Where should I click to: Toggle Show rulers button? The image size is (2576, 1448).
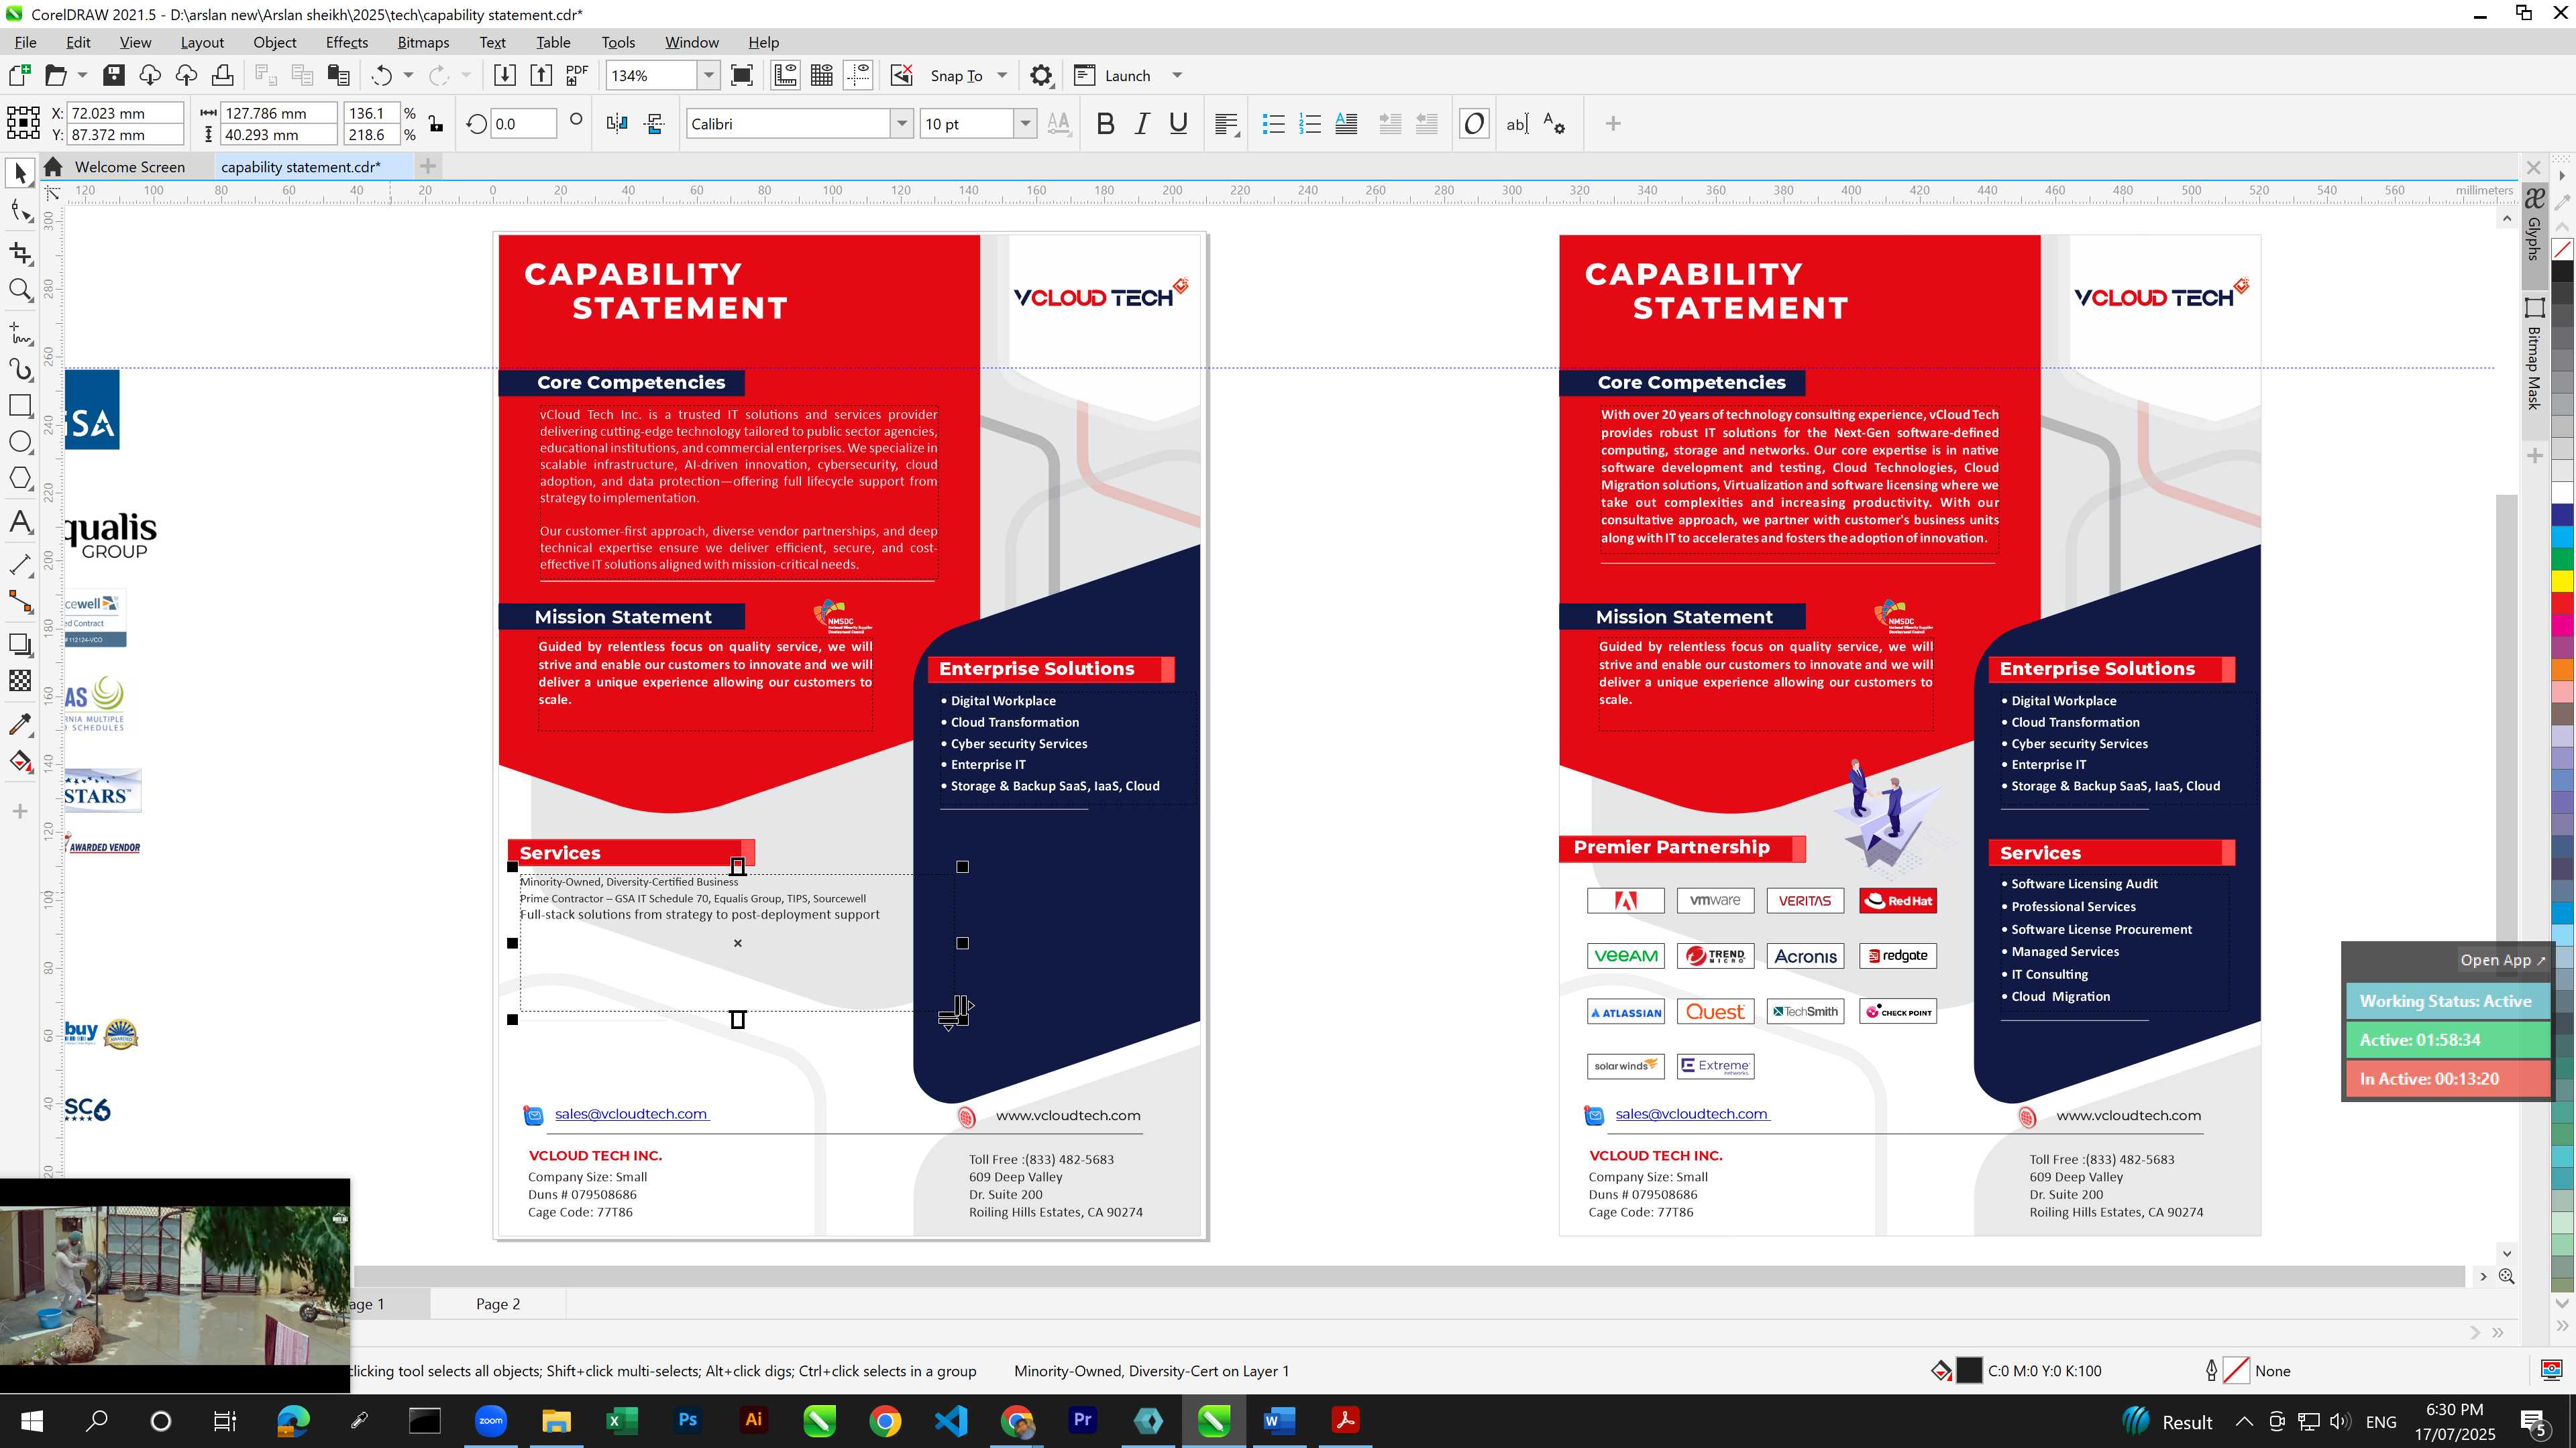coord(786,75)
